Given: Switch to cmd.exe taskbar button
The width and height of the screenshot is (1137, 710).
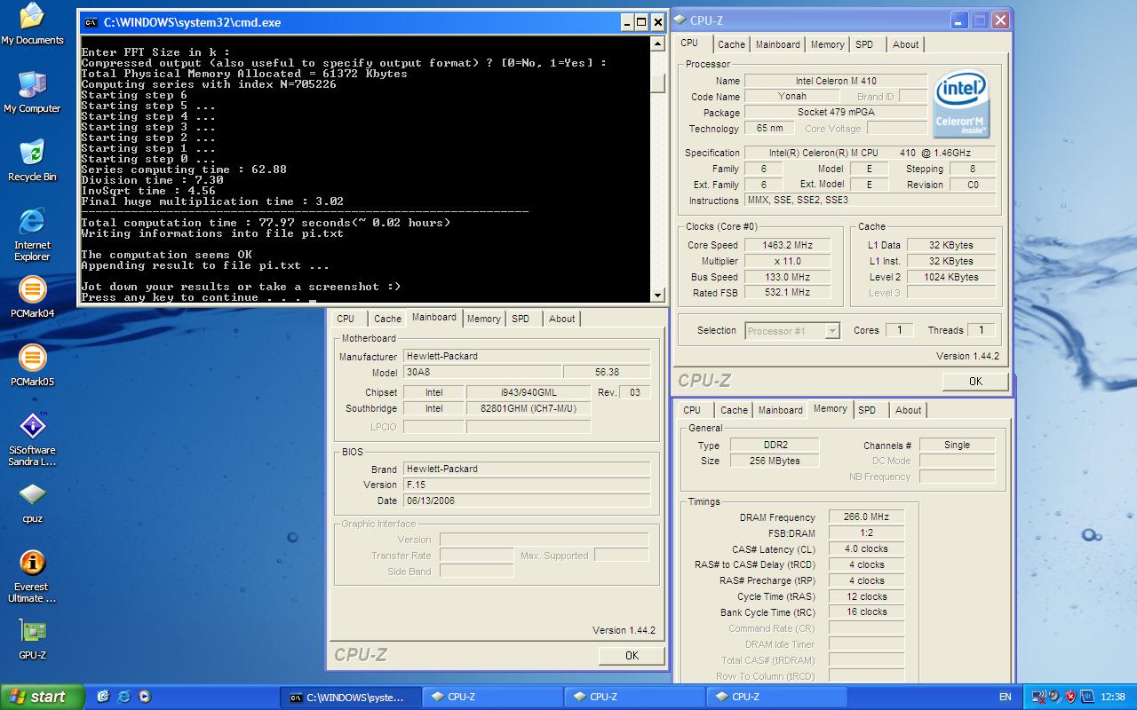Looking at the screenshot, I should [x=350, y=697].
